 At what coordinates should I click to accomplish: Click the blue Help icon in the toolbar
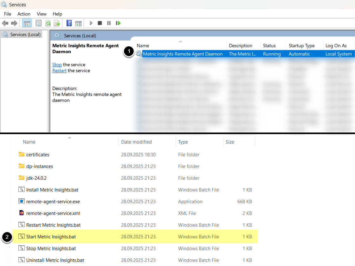(x=69, y=23)
